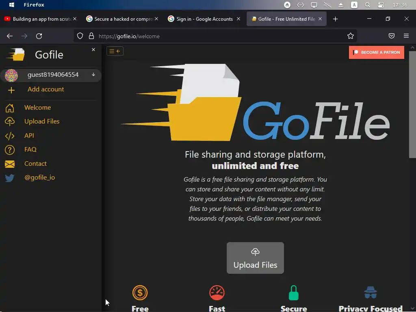The image size is (416, 312).
Task: Open the Save to Pocket icon
Action: 392,36
